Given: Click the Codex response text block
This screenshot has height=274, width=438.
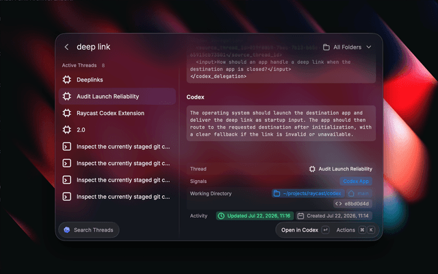Looking at the screenshot, I should click(281, 123).
